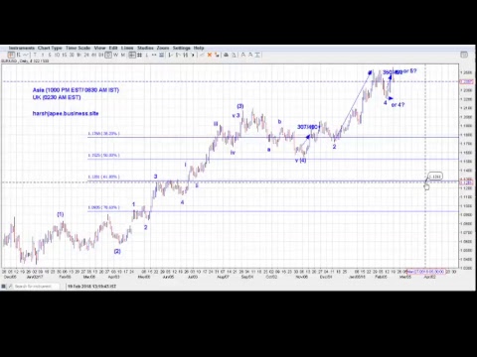Viewport: 477px width, 357px height.
Task: Click the 50.00% Fibonacci level label
Action: coord(103,155)
